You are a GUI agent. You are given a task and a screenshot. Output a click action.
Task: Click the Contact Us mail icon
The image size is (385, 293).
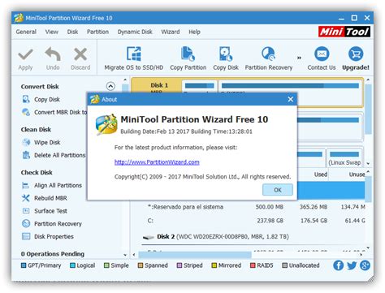[322, 54]
